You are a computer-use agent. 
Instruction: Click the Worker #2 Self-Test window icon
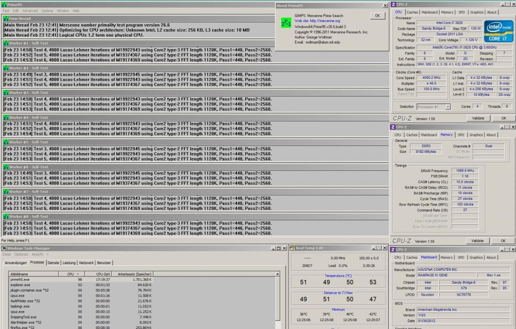click(5, 68)
